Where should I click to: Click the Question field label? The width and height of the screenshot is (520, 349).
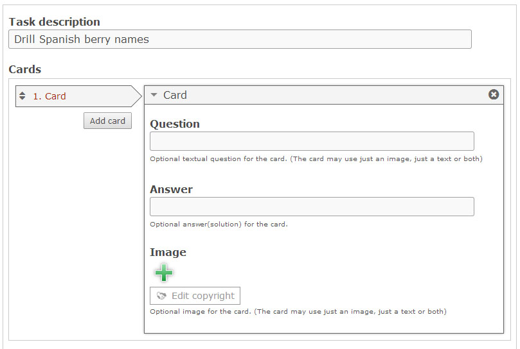(x=175, y=124)
